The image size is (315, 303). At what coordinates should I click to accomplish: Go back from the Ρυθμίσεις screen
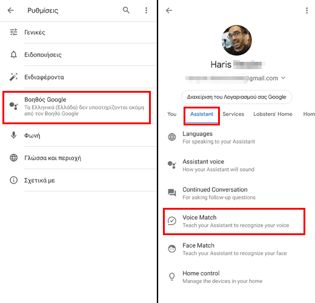pos(11,10)
